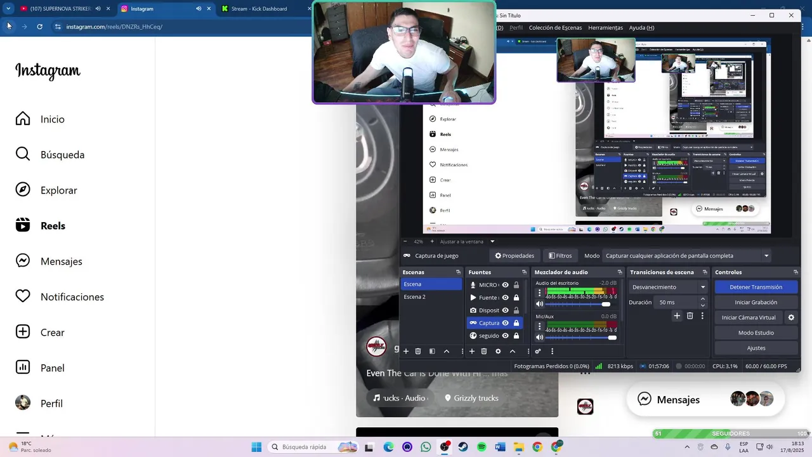Open Notificaciones heart icon
812x457 pixels.
tap(23, 296)
